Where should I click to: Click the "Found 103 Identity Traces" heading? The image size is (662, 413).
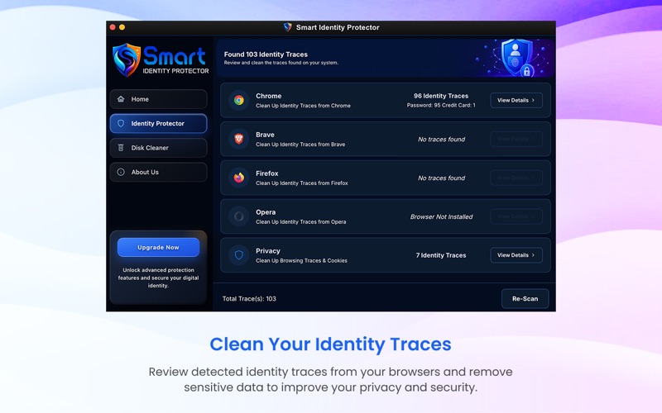(x=266, y=55)
